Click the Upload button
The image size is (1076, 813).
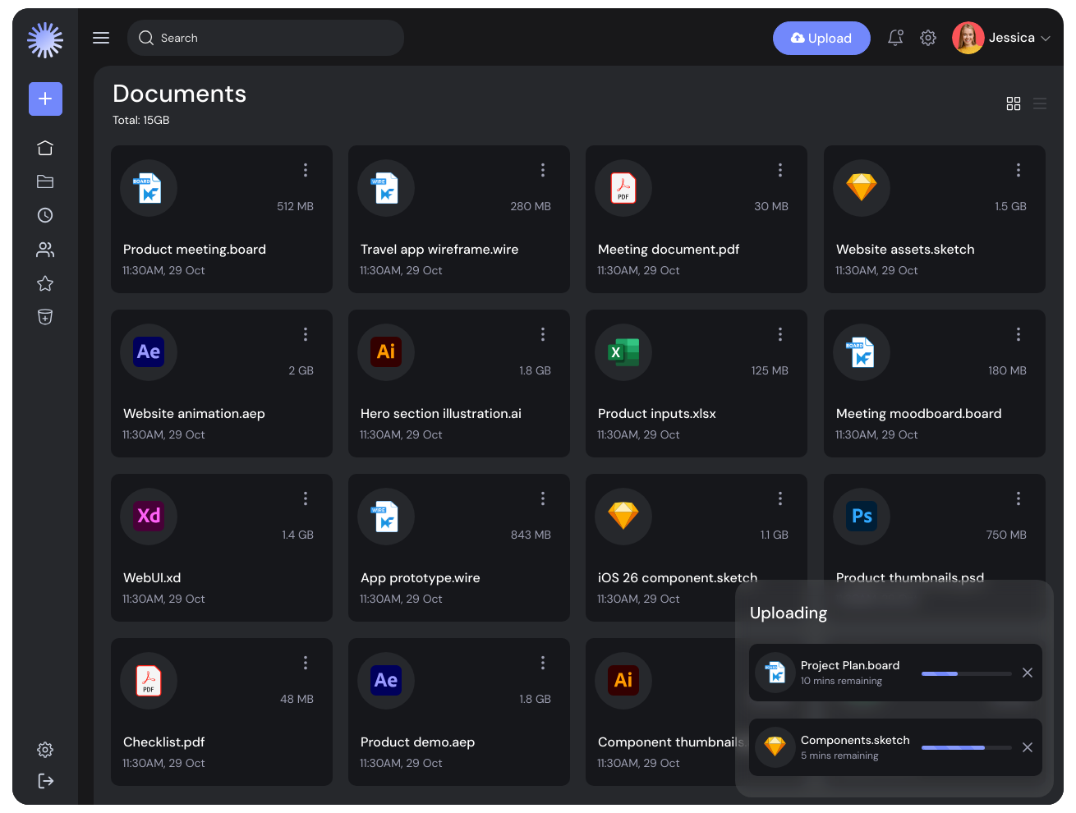pos(821,38)
